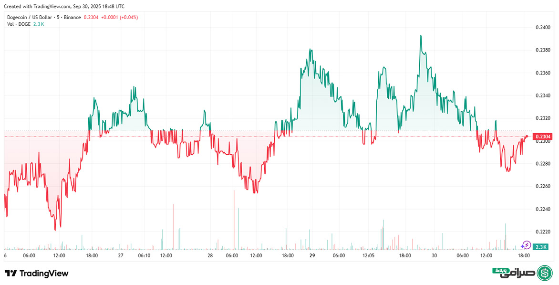Click the 0.2220 level on the price axis
The height and width of the screenshot is (285, 559).
pyautogui.click(x=542, y=232)
